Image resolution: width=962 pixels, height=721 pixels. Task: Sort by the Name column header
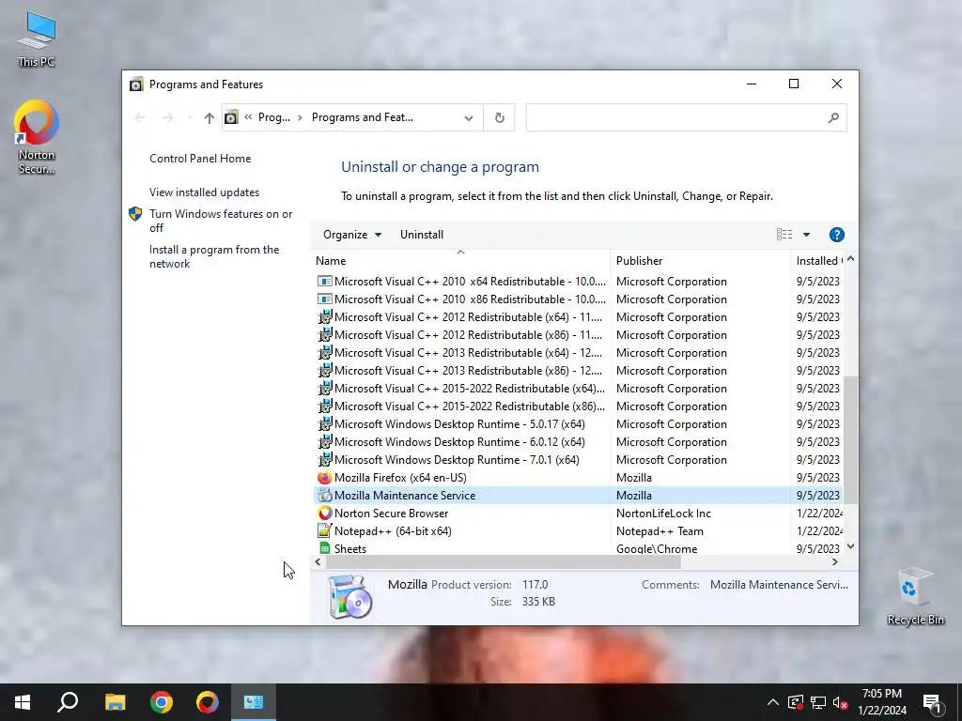[460, 261]
